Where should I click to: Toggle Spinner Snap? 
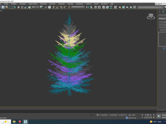tap(65, 7)
